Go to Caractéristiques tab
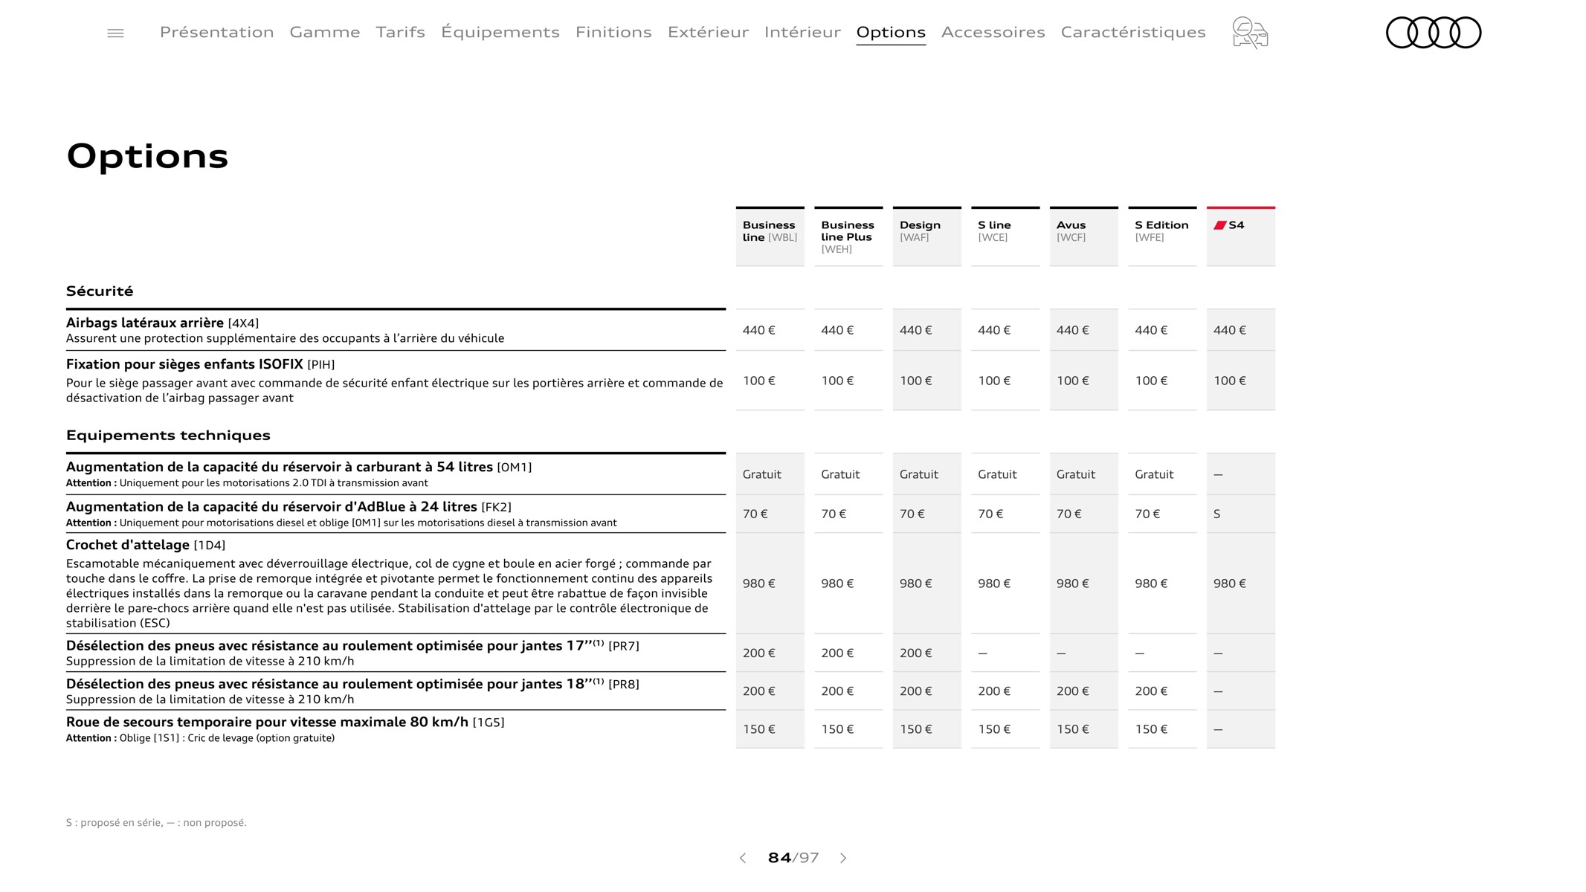Image resolution: width=1586 pixels, height=892 pixels. (x=1133, y=32)
